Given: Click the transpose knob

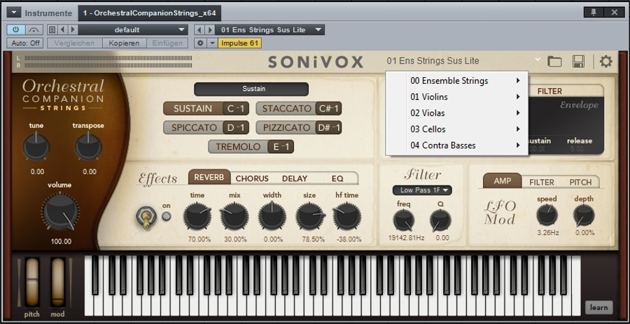Looking at the screenshot, I should tap(88, 147).
